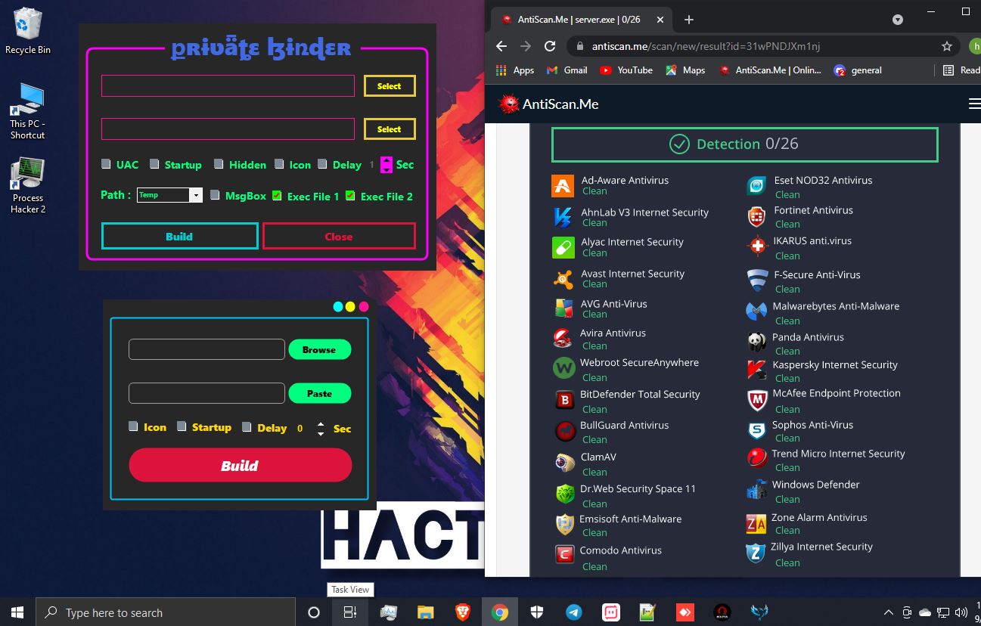Open Brave browser from taskbar
Screen dimensions: 981x626
coord(462,612)
